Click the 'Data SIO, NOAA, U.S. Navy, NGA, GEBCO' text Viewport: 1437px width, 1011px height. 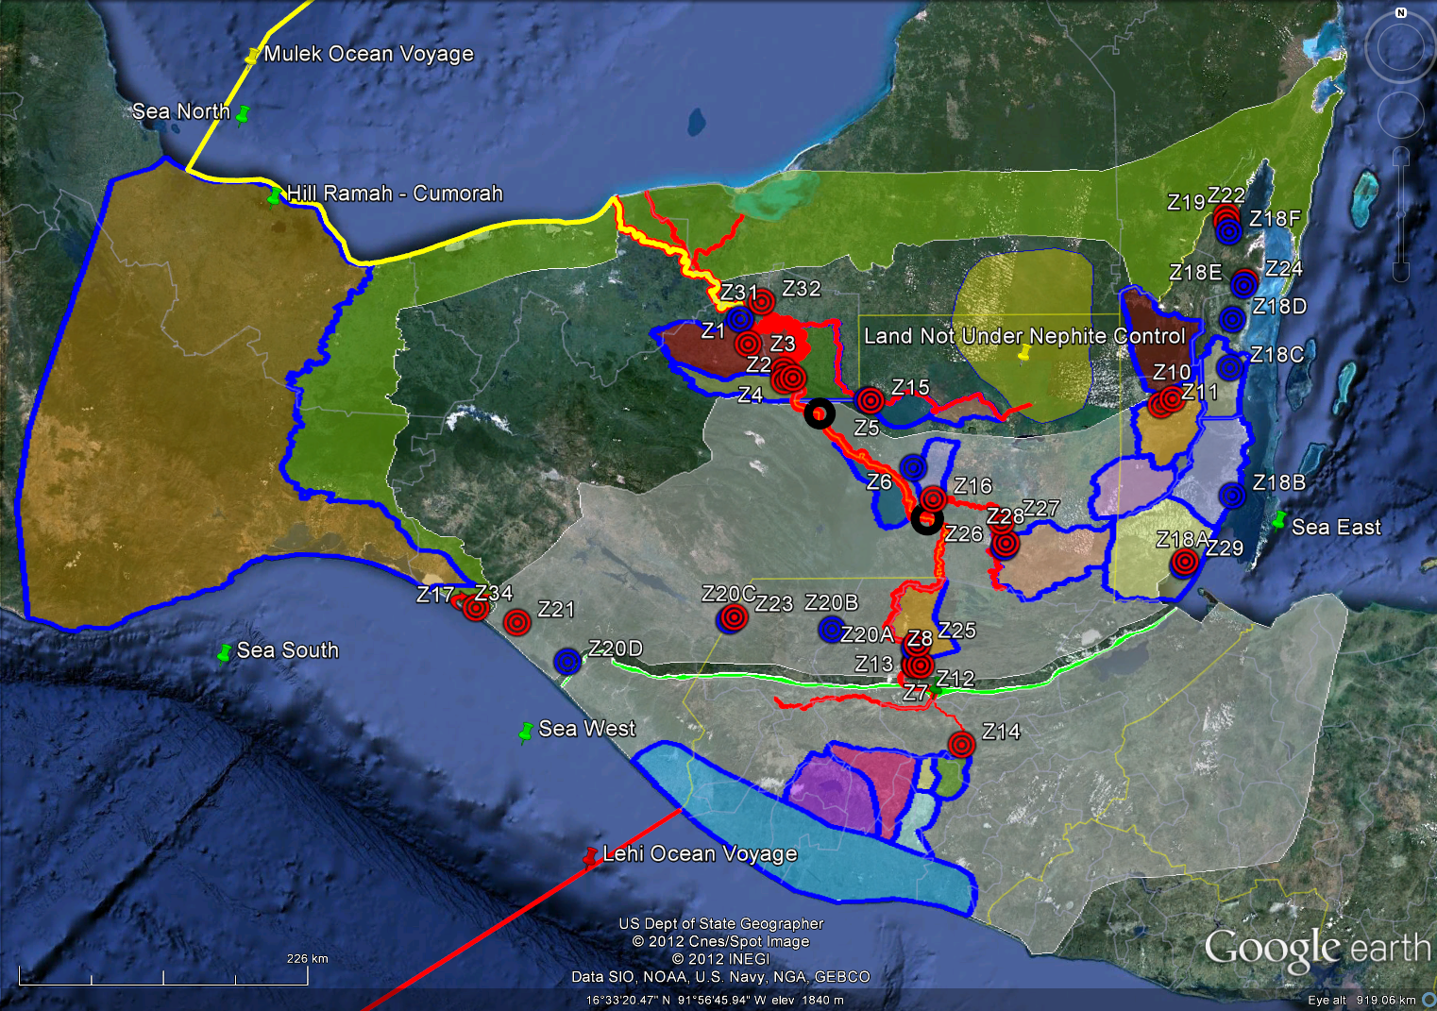pos(721,977)
